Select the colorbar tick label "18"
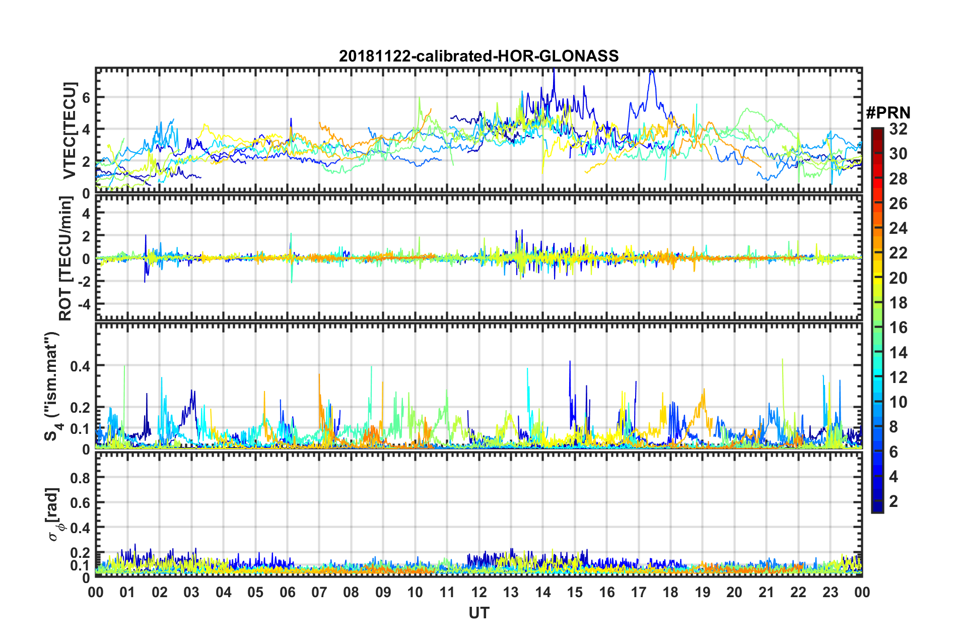 pos(899,303)
